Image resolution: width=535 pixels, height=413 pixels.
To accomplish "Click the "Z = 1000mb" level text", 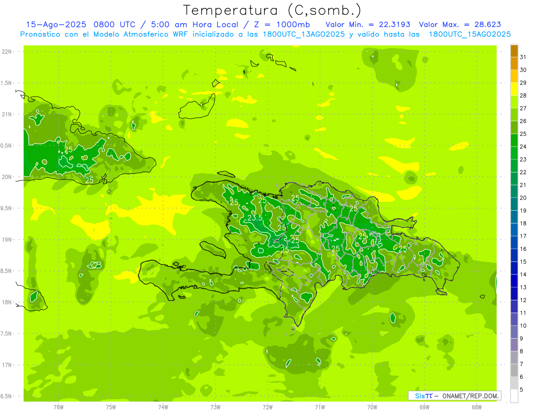I will (x=283, y=25).
